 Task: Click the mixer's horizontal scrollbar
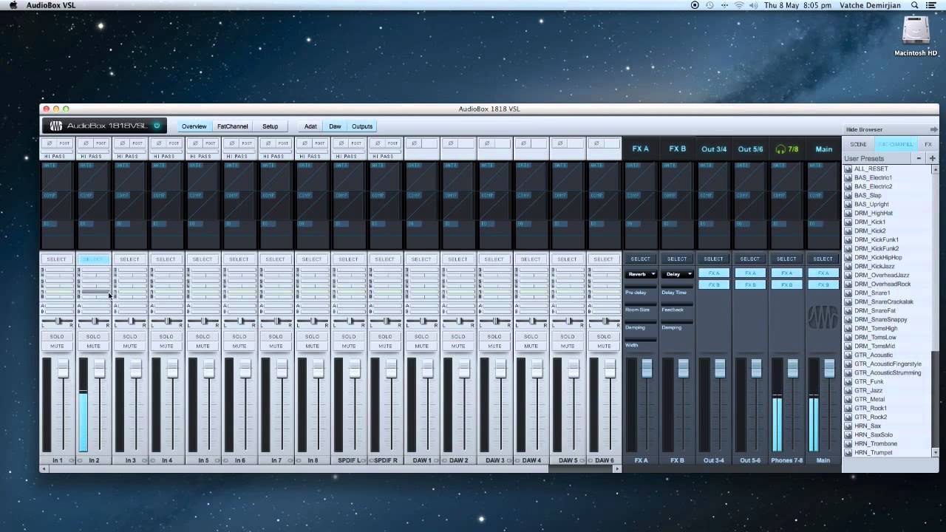coord(330,468)
